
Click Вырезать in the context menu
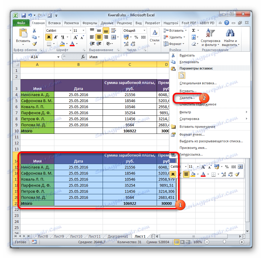[187, 55]
